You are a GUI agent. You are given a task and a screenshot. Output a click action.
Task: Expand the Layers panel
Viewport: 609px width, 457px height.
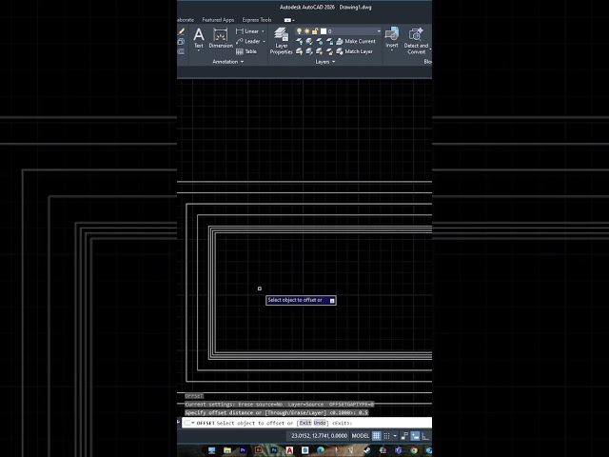325,62
